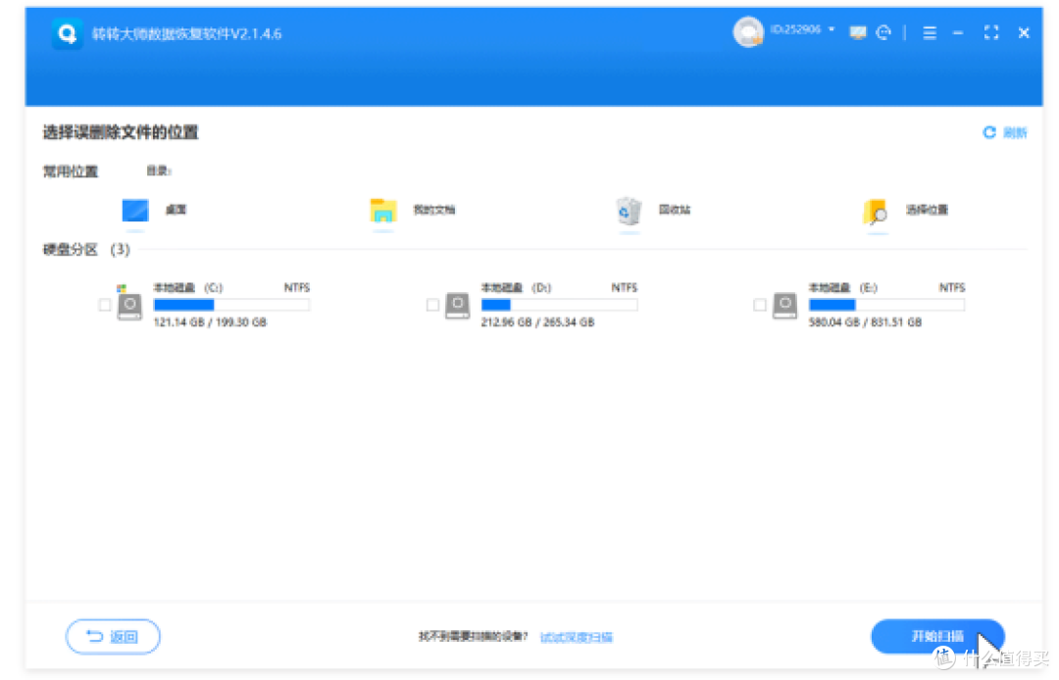Click the 580.04 GB / 831.51 GB size text
This screenshot has width=1059, height=680.
click(865, 322)
